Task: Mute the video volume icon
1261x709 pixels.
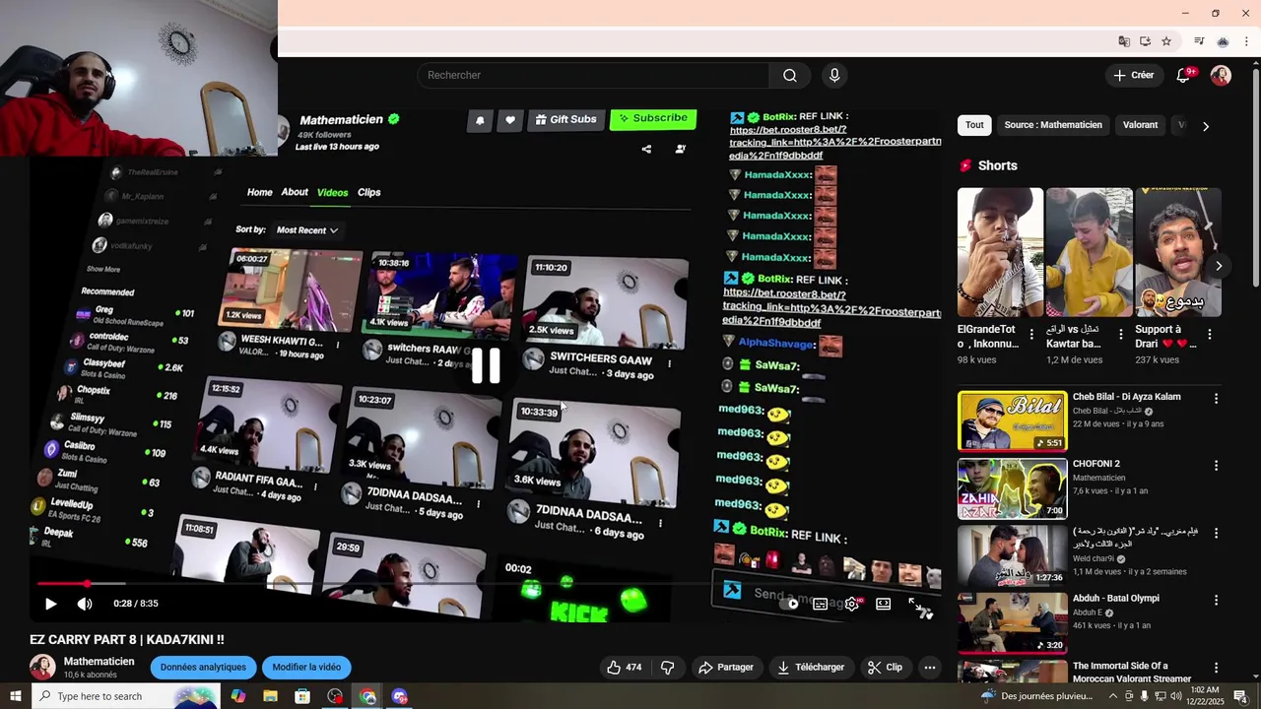Action: pyautogui.click(x=85, y=604)
